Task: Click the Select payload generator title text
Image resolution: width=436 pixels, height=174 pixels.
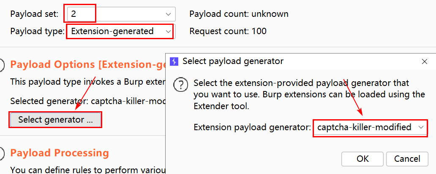Action: [x=233, y=62]
